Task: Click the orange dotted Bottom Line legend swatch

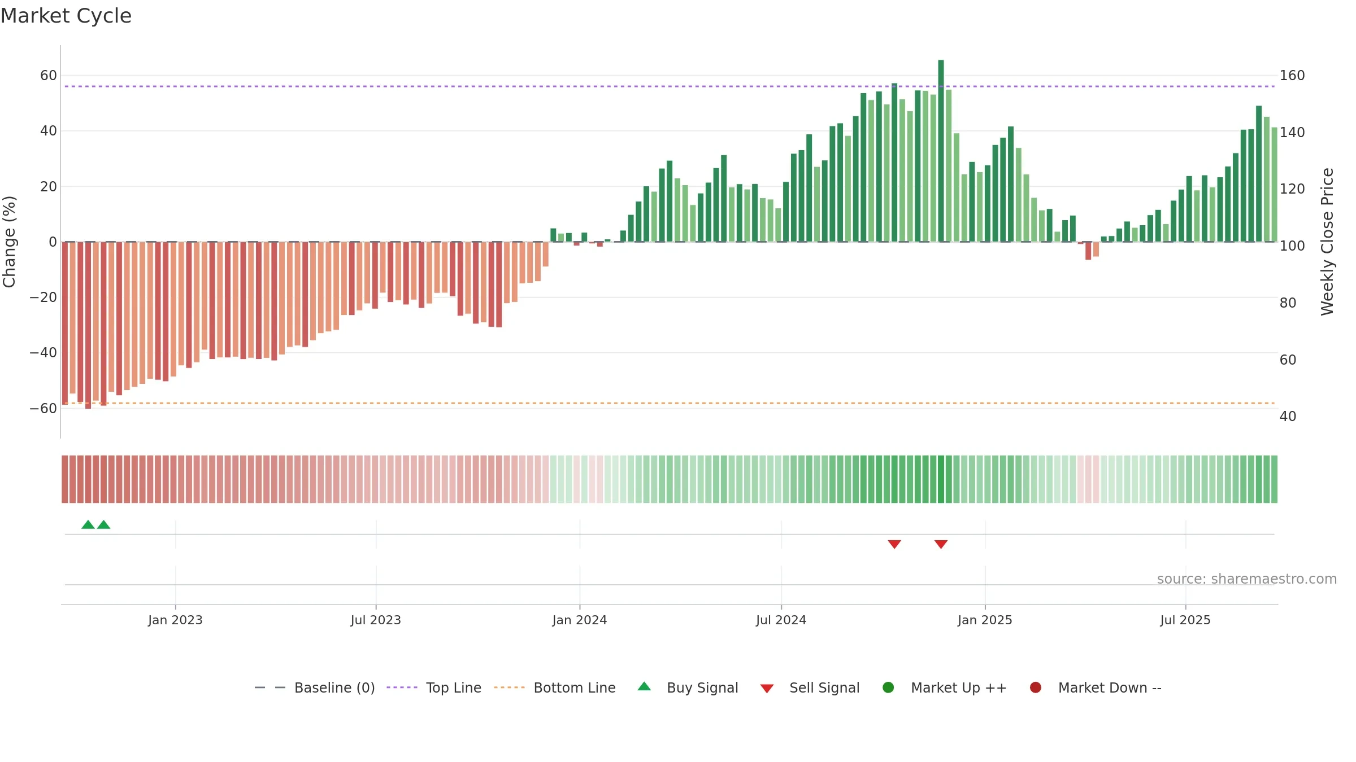Action: click(x=509, y=687)
